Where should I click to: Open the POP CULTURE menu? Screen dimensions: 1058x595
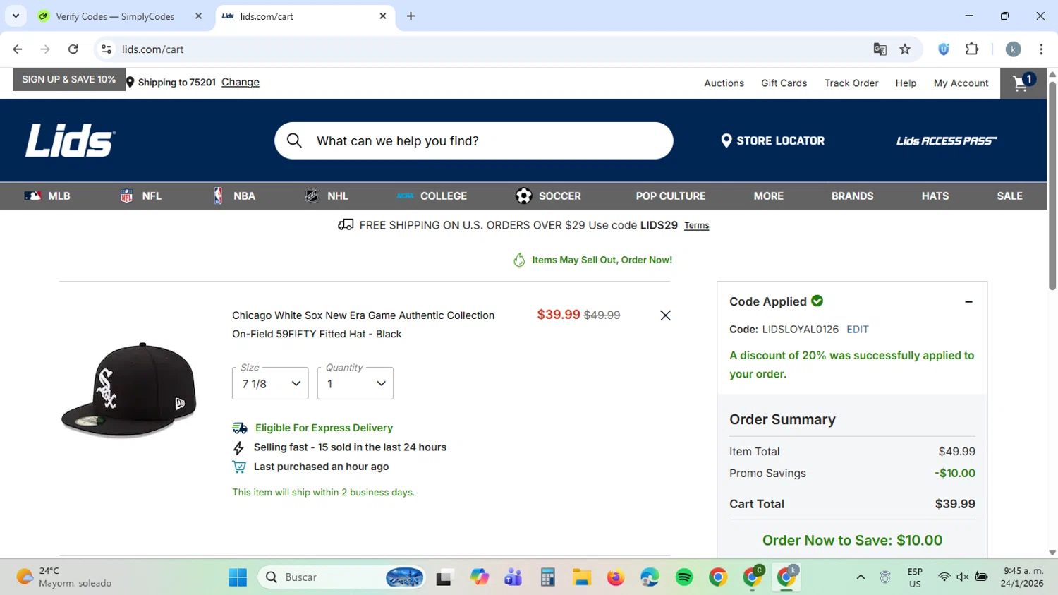click(671, 196)
